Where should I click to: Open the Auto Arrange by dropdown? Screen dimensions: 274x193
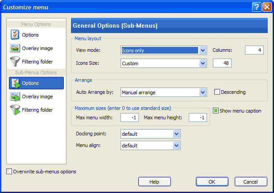pyautogui.click(x=203, y=92)
